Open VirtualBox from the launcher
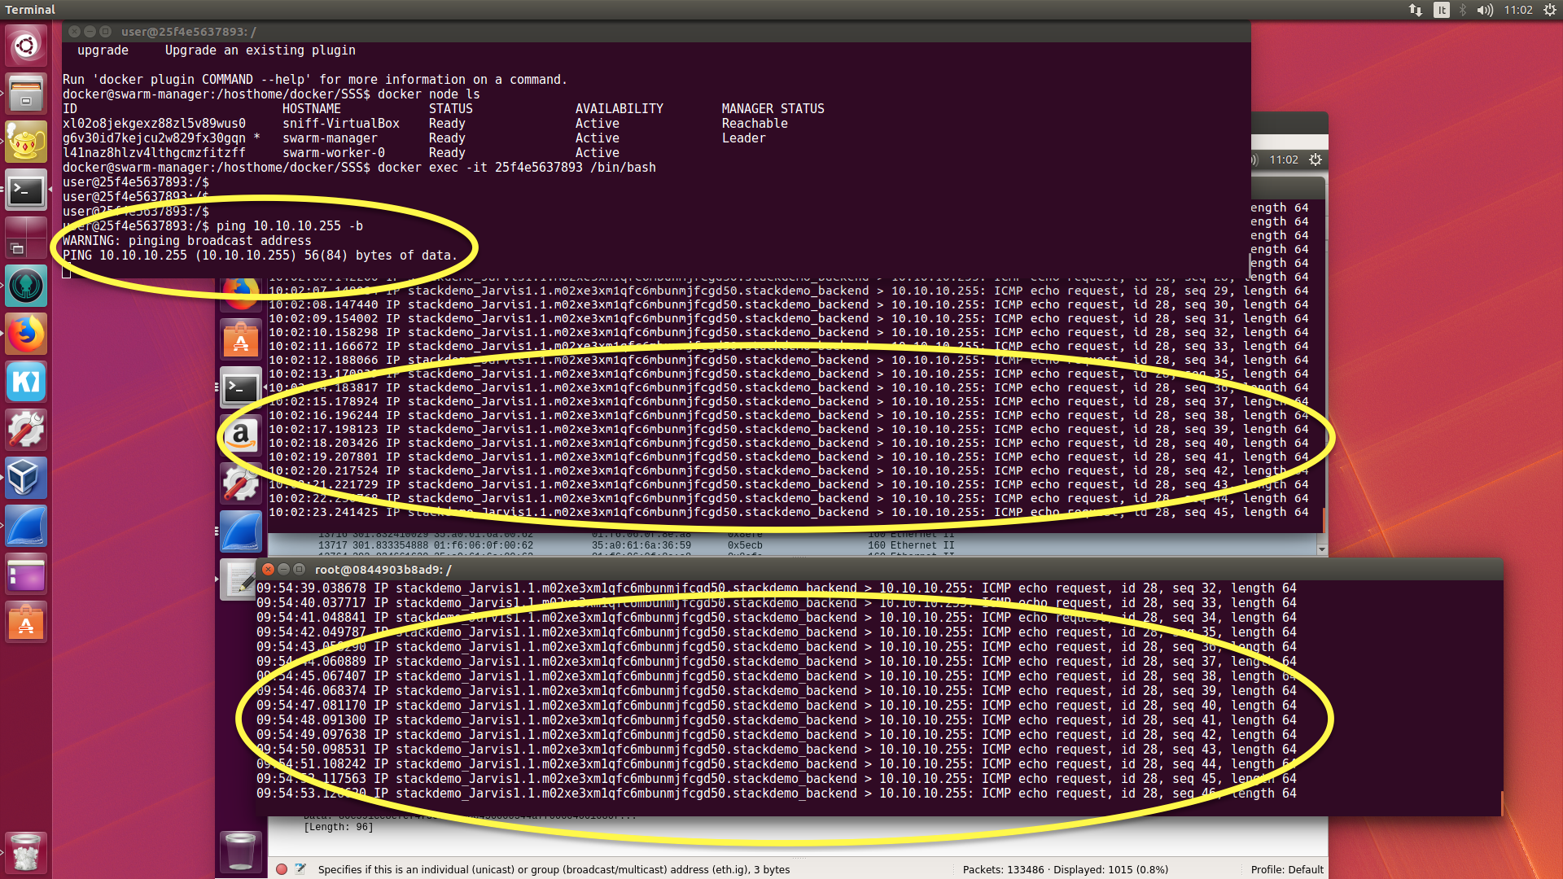The width and height of the screenshot is (1563, 879). [x=25, y=479]
